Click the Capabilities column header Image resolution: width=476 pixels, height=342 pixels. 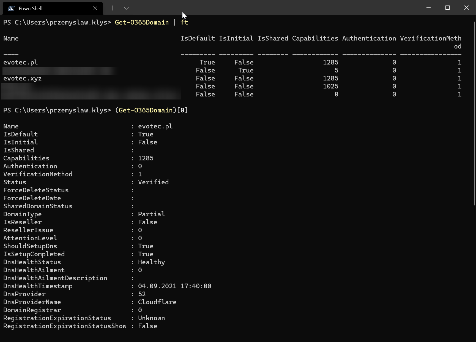pos(315,38)
